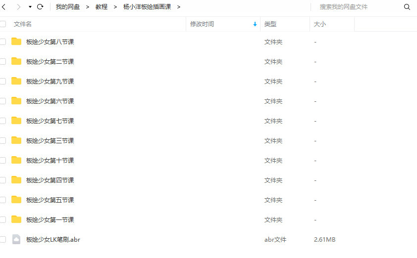This screenshot has height=258, width=417.
Task: Click the 板绘少女LK笔刷.abr file icon
Action: click(16, 239)
